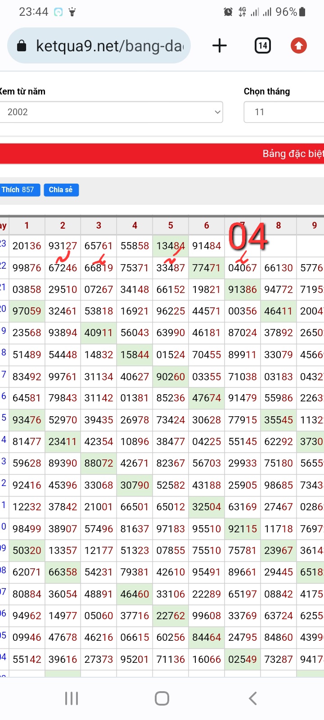
Task: Open a new browser tab with plus icon
Action: 220,45
